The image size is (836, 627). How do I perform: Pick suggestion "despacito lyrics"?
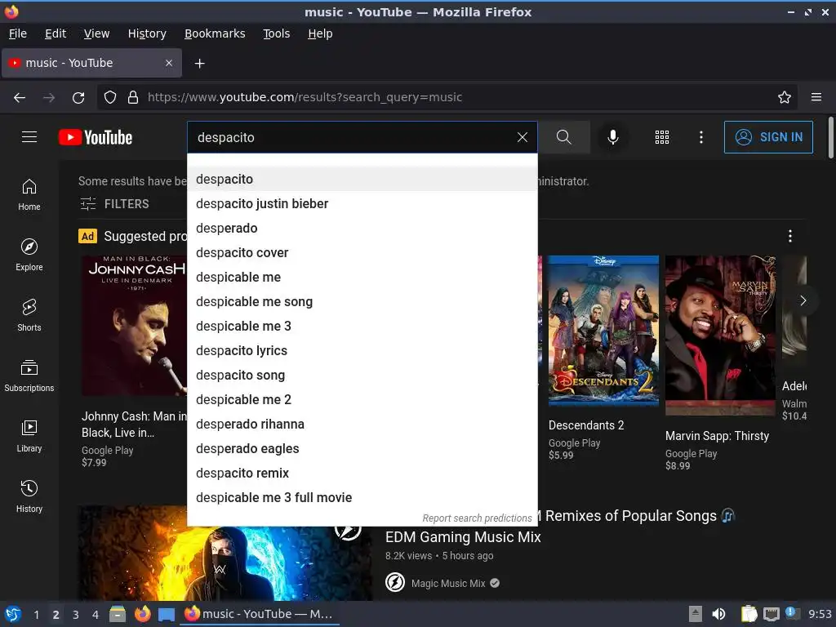click(x=362, y=351)
